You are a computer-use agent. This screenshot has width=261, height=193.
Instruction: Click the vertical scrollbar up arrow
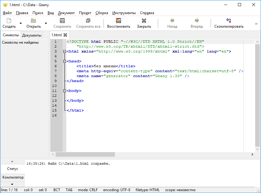coord(257,42)
